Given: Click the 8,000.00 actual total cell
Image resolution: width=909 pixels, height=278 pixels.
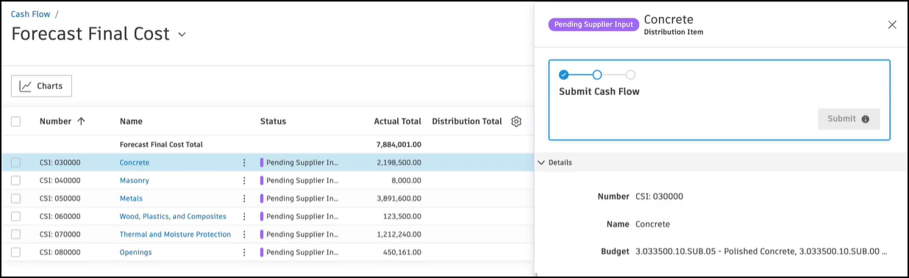Looking at the screenshot, I should coord(407,180).
